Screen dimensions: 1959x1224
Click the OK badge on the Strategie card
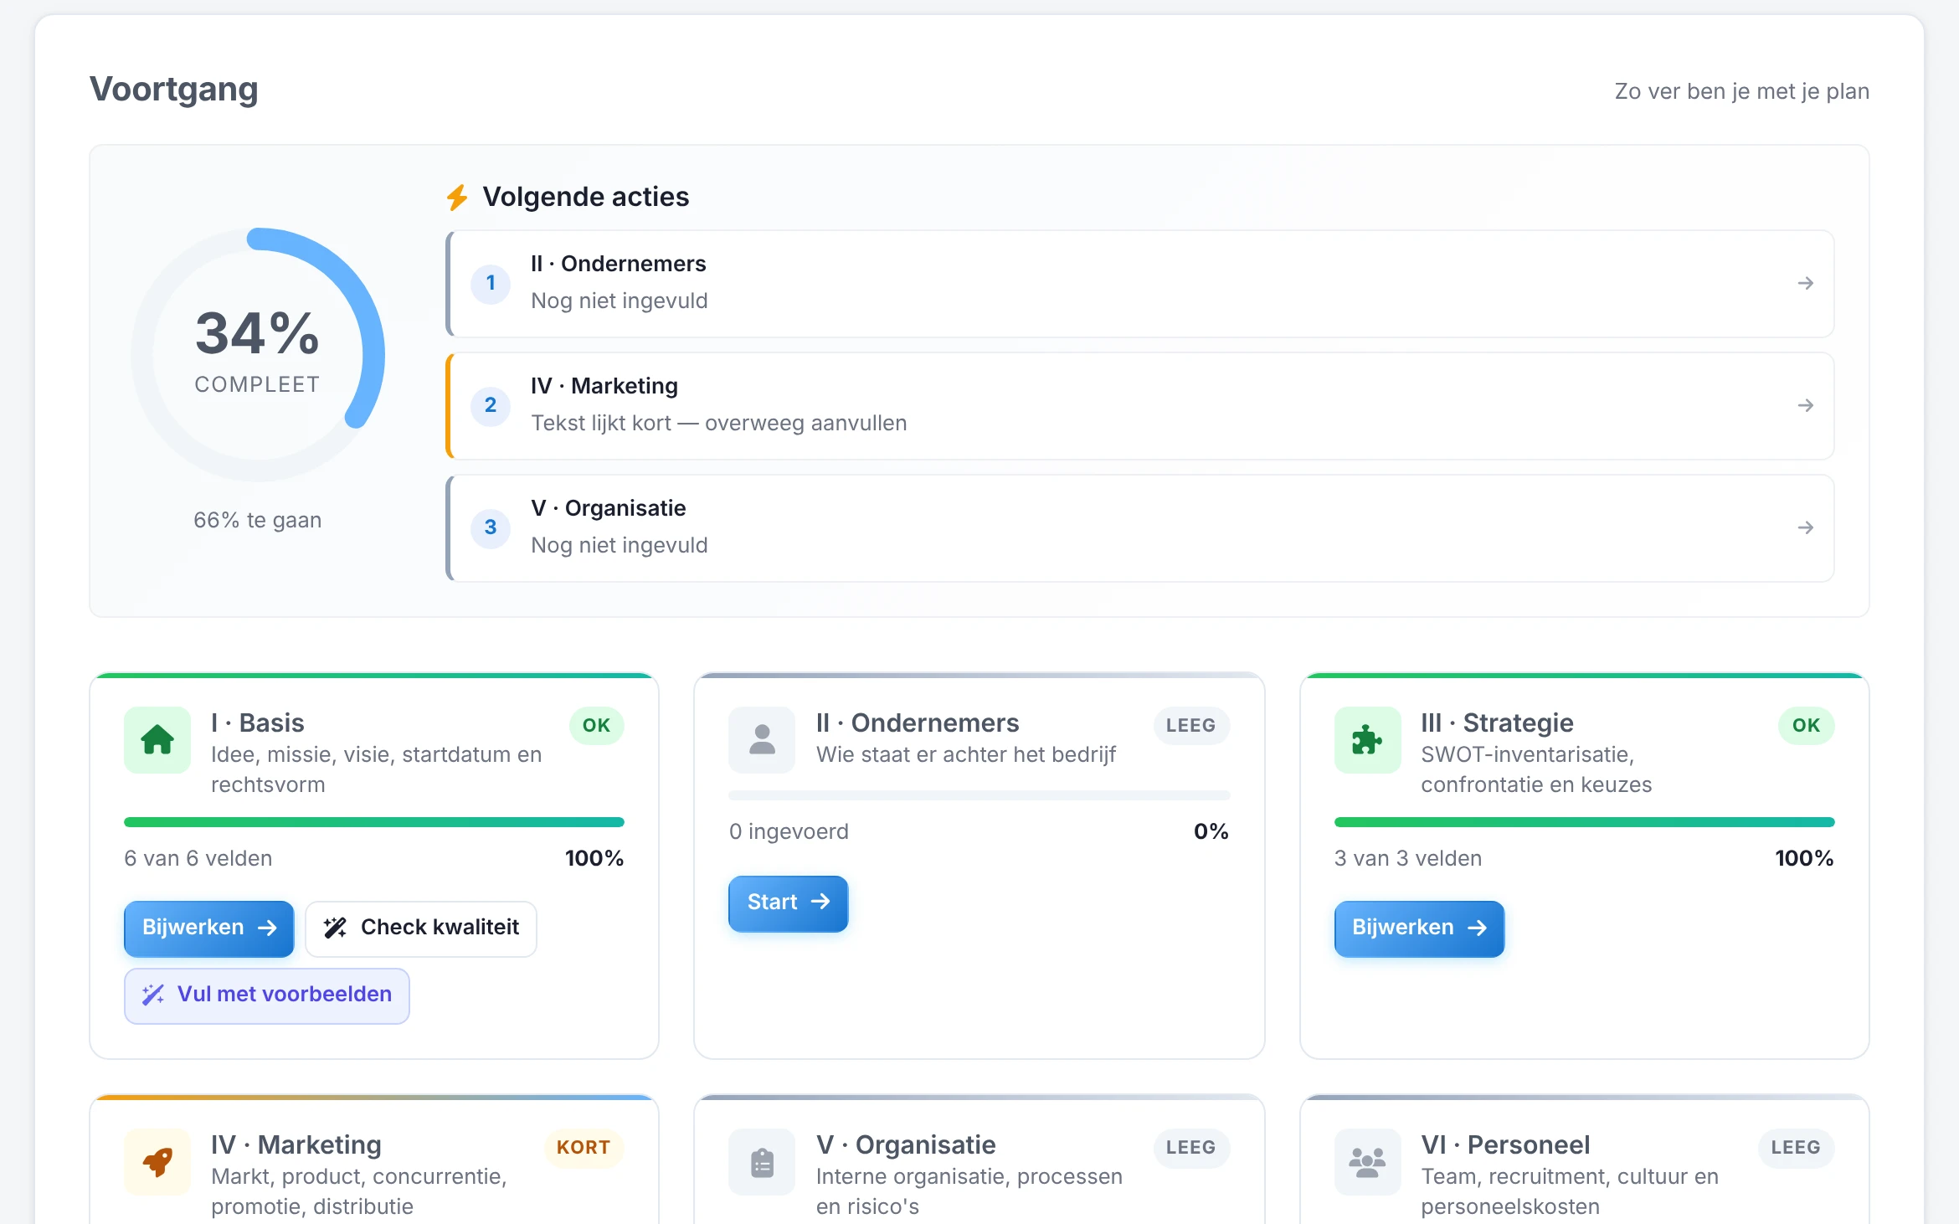pyautogui.click(x=1806, y=725)
